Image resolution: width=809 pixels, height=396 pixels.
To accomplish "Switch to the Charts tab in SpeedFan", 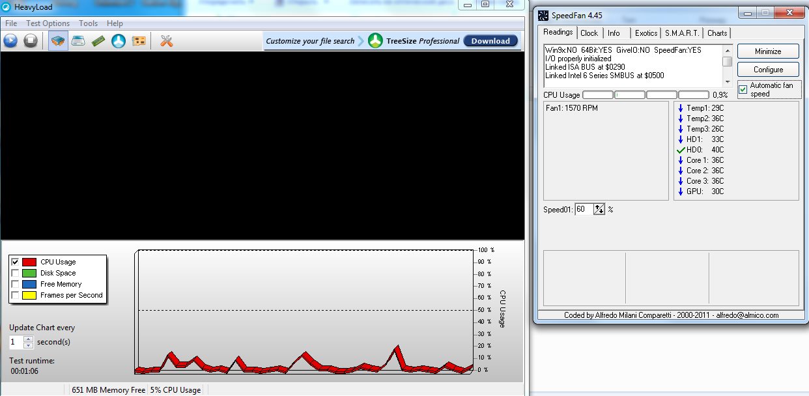I will point(717,33).
